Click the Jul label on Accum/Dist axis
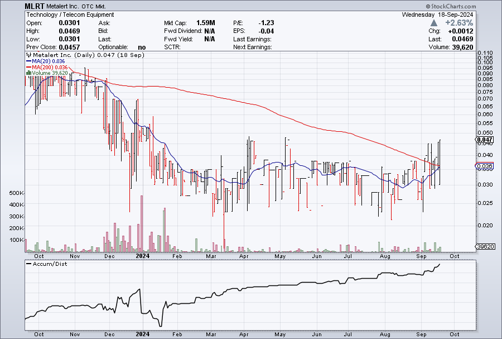 [x=347, y=335]
